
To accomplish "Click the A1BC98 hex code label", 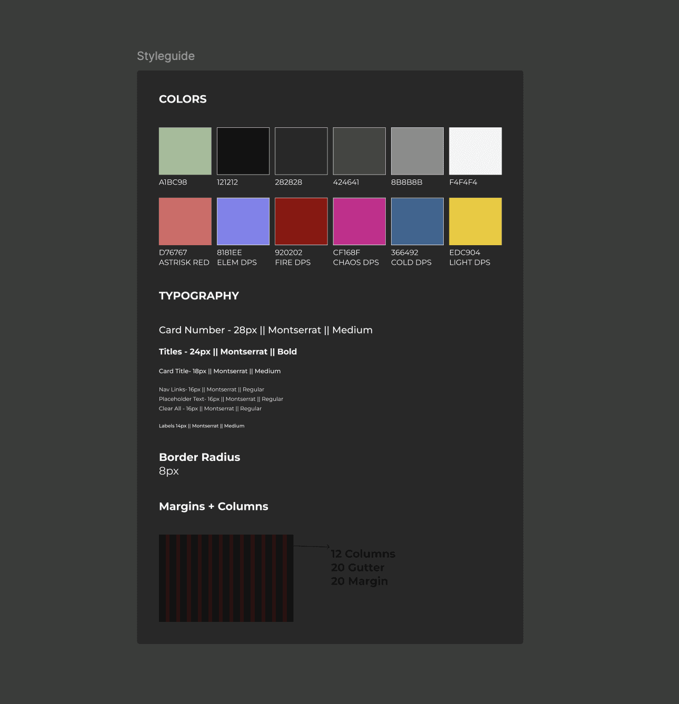I will click(x=173, y=182).
